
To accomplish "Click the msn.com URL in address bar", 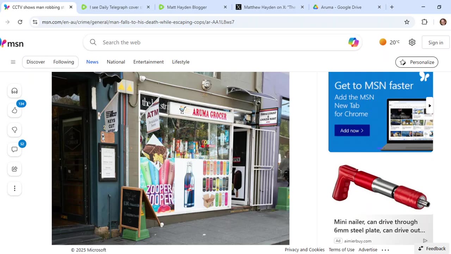I will [138, 22].
